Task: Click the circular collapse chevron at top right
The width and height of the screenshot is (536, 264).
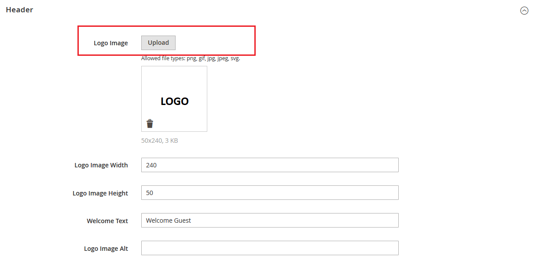Action: 524,10
